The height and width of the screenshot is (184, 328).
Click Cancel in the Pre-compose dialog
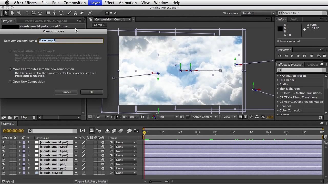coord(66,92)
